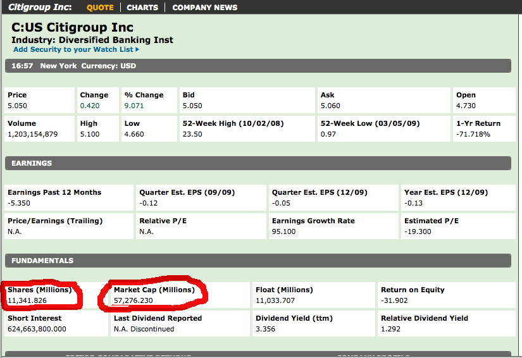Image resolution: width=522 pixels, height=358 pixels.
Task: Select Float (Millions) value 11,033.707
Action: pyautogui.click(x=275, y=300)
